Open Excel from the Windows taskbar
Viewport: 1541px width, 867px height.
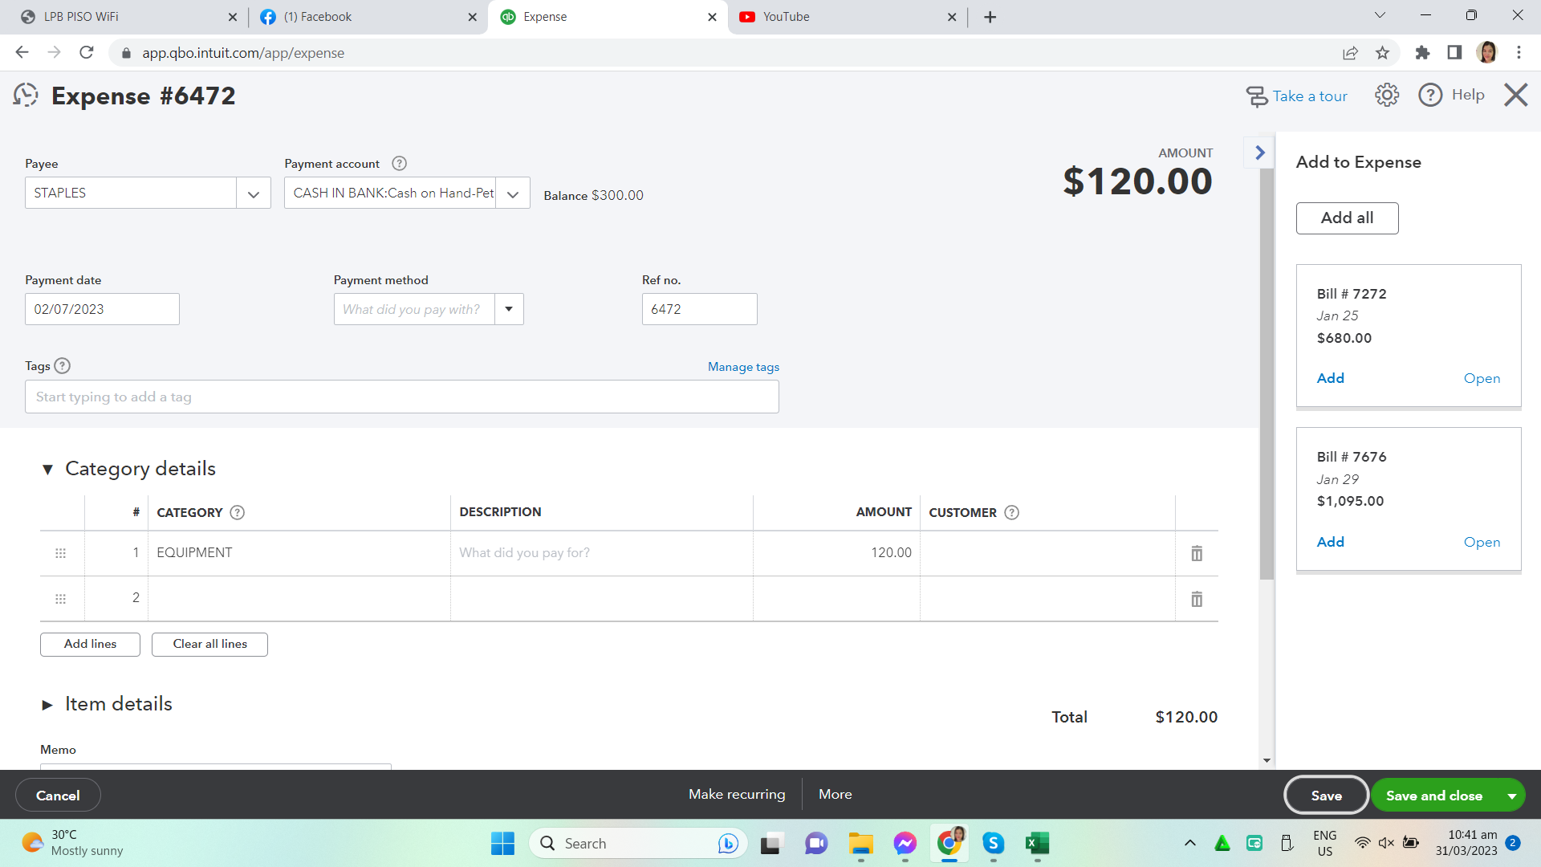(x=1037, y=843)
